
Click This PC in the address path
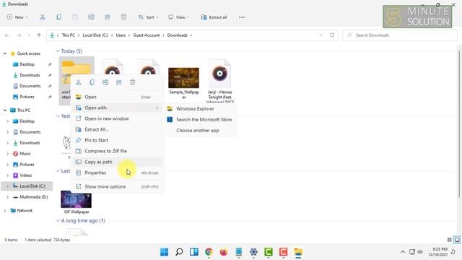pos(69,35)
